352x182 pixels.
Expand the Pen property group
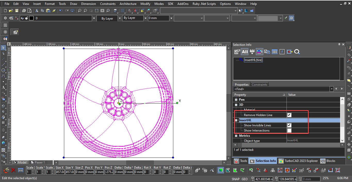[236, 100]
